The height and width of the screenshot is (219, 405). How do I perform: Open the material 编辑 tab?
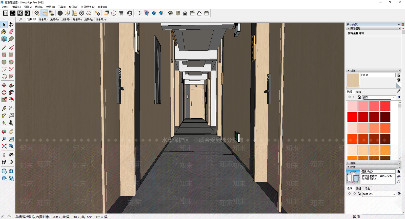(x=358, y=92)
